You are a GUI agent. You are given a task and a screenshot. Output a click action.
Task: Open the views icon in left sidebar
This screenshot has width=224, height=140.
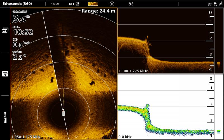click(5, 30)
